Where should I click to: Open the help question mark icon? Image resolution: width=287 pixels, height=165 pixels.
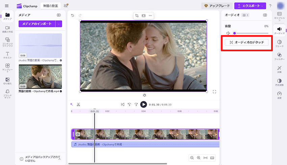(x=270, y=6)
